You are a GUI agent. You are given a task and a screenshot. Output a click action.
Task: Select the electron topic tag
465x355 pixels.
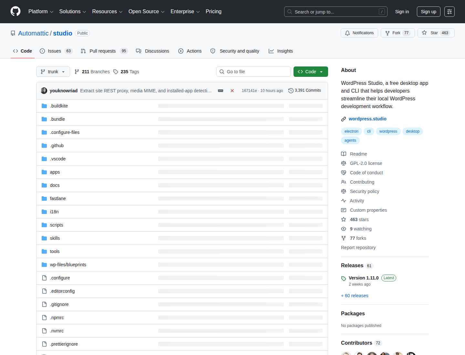(x=351, y=131)
